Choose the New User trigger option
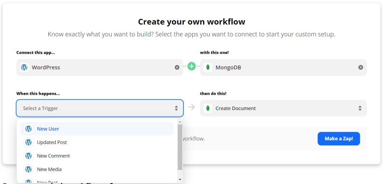Screen dimensions: 383x184 coord(97,129)
